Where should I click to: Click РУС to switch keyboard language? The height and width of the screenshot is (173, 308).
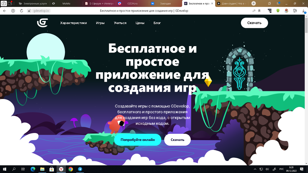[x=281, y=169]
